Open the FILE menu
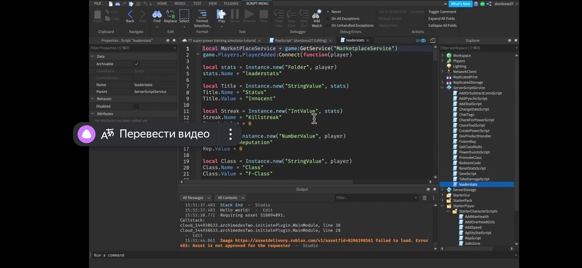Viewport: 582px width, 268px height. coord(97,3)
